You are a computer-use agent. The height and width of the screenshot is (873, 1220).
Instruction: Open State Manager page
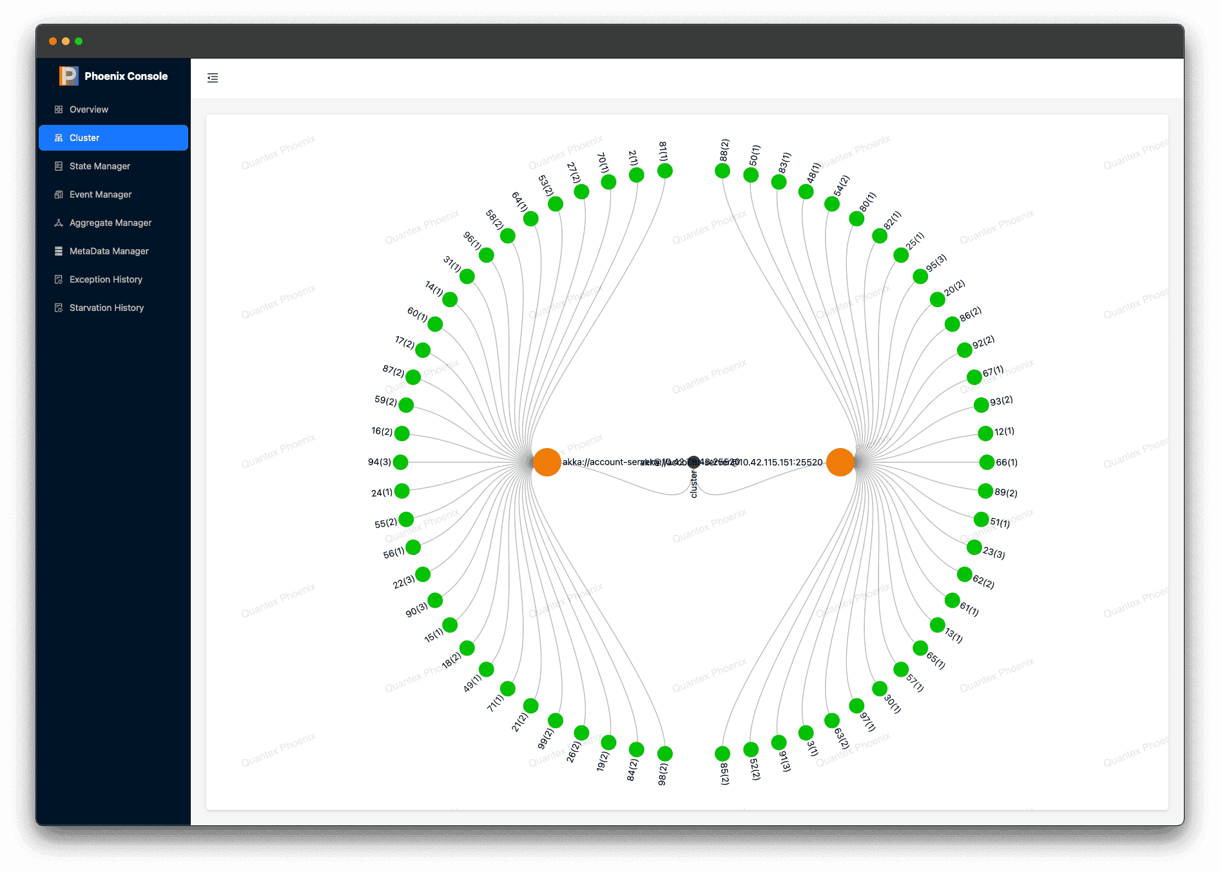113,166
